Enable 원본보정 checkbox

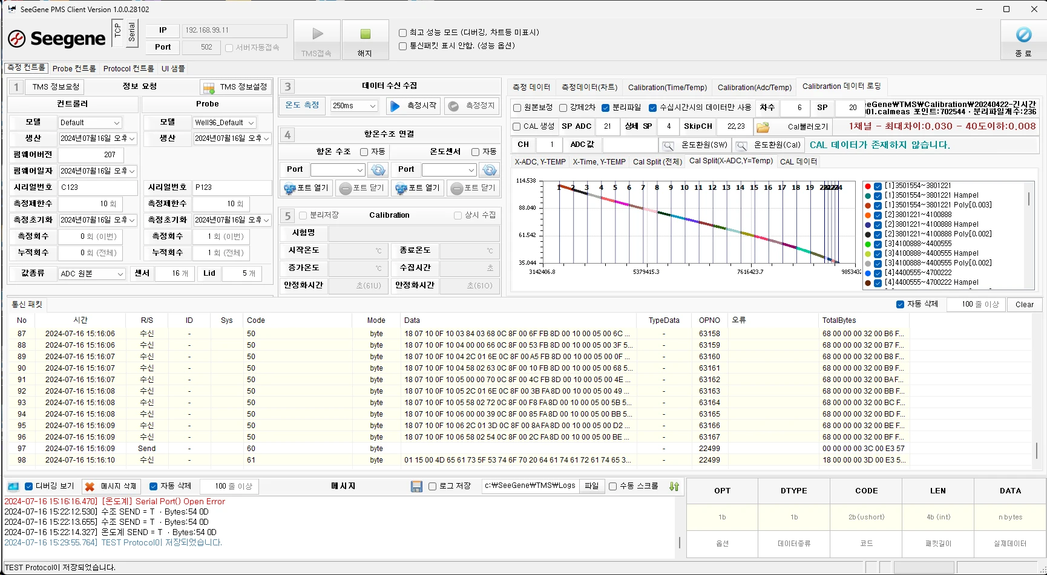coord(517,108)
